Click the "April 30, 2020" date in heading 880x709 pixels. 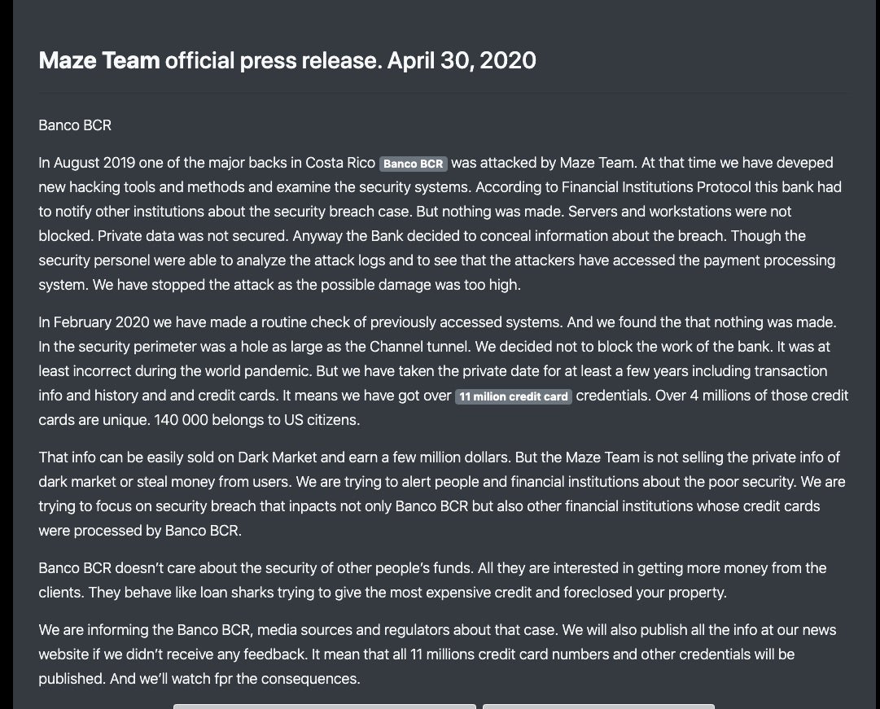coord(462,60)
